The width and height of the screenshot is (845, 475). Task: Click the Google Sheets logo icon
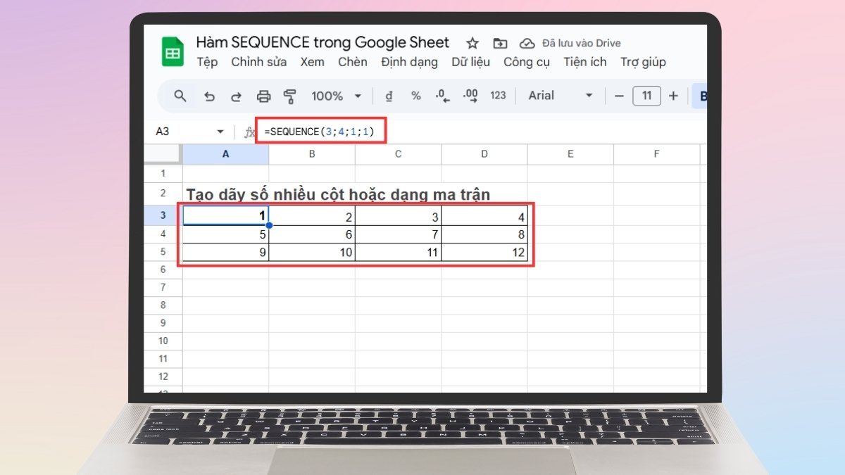(172, 51)
